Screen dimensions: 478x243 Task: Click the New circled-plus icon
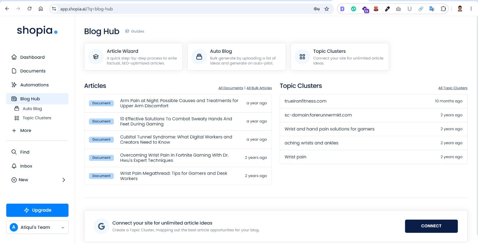[14, 180]
